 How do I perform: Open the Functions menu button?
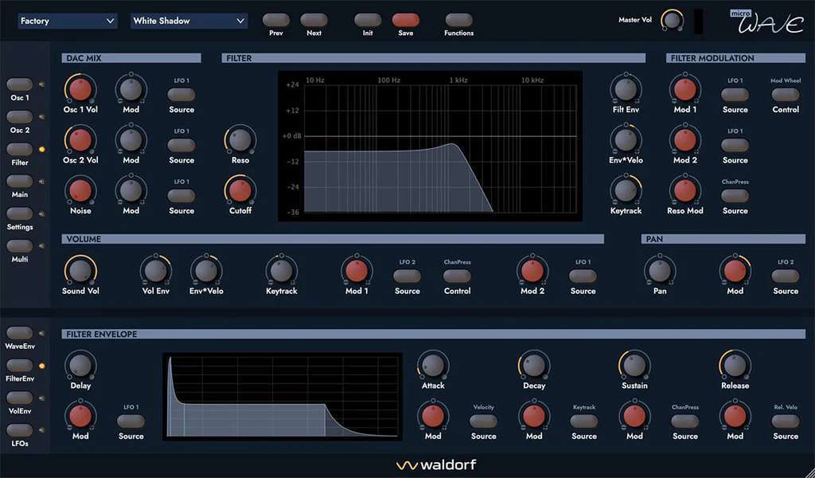click(458, 20)
